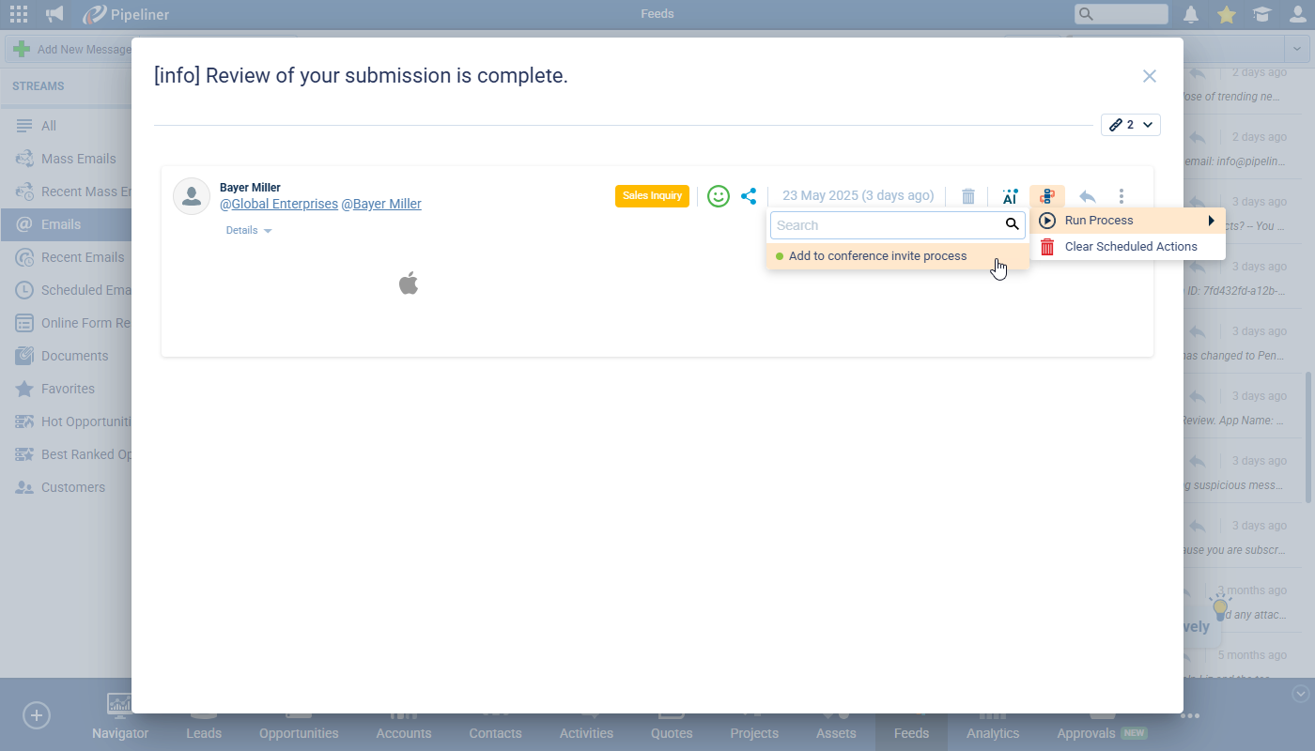The width and height of the screenshot is (1315, 751).
Task: Close the email detail dialog
Action: click(x=1149, y=76)
